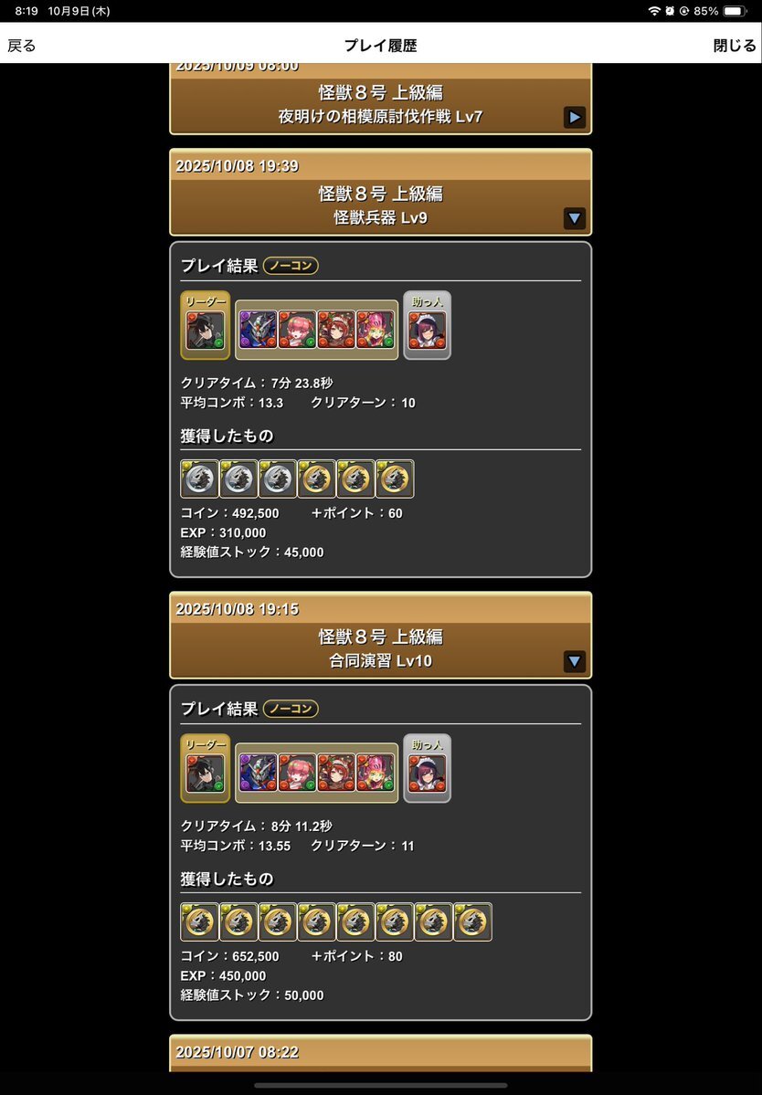Tap the battery indicator in status bar
This screenshot has height=1095, width=762.
point(735,11)
